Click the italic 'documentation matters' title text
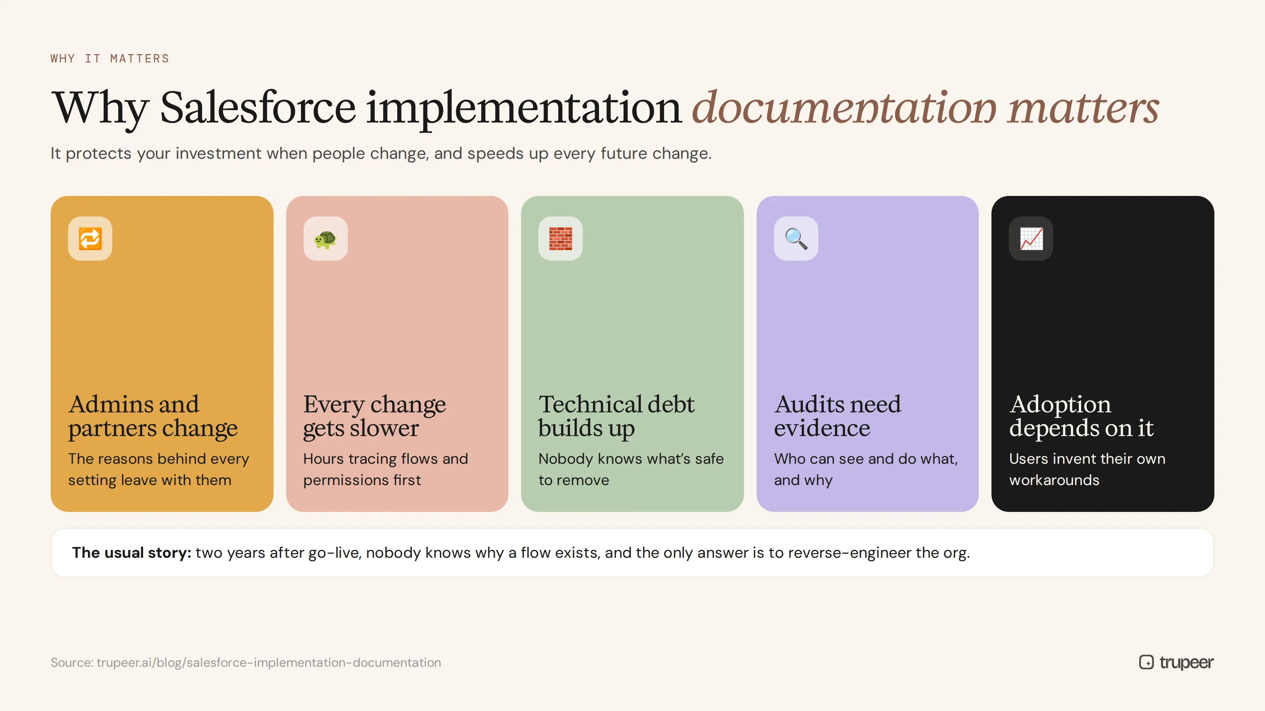This screenshot has height=711, width=1265. click(925, 107)
